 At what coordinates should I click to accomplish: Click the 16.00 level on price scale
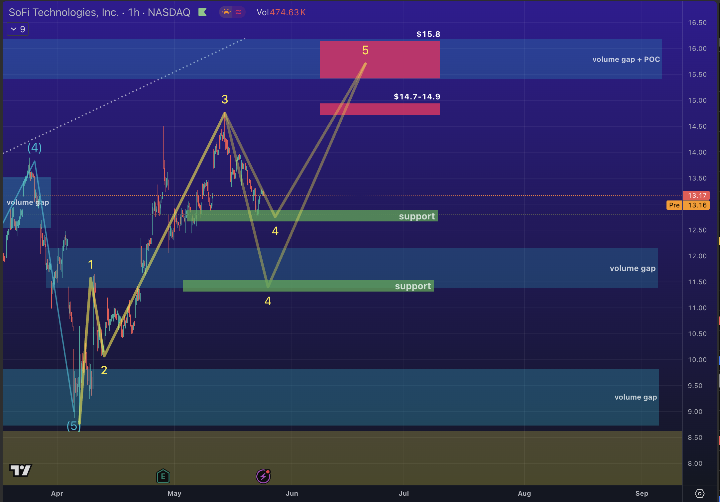click(697, 49)
